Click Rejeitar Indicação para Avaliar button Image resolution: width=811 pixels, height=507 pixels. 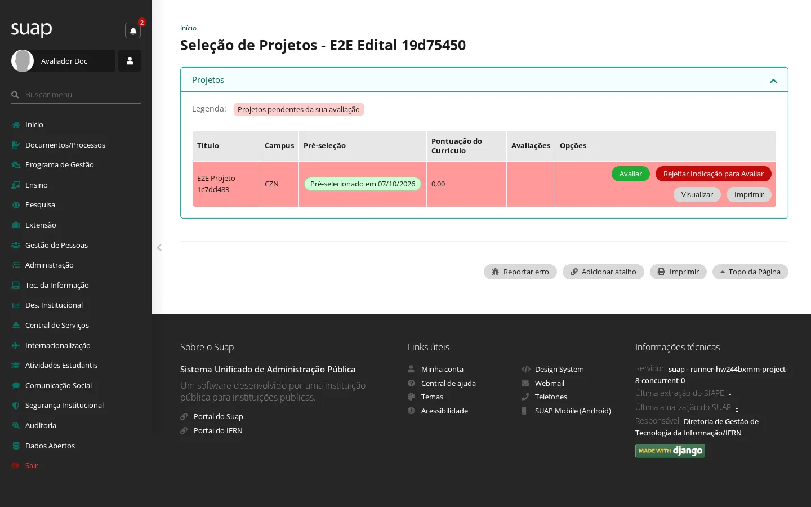click(x=714, y=174)
